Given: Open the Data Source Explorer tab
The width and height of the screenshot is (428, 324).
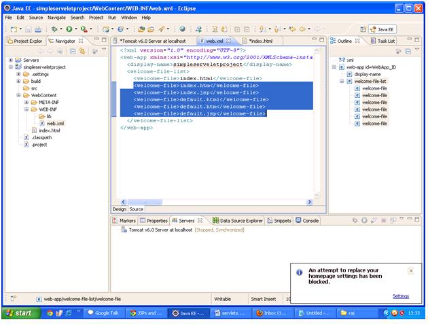Looking at the screenshot, I should tap(238, 221).
